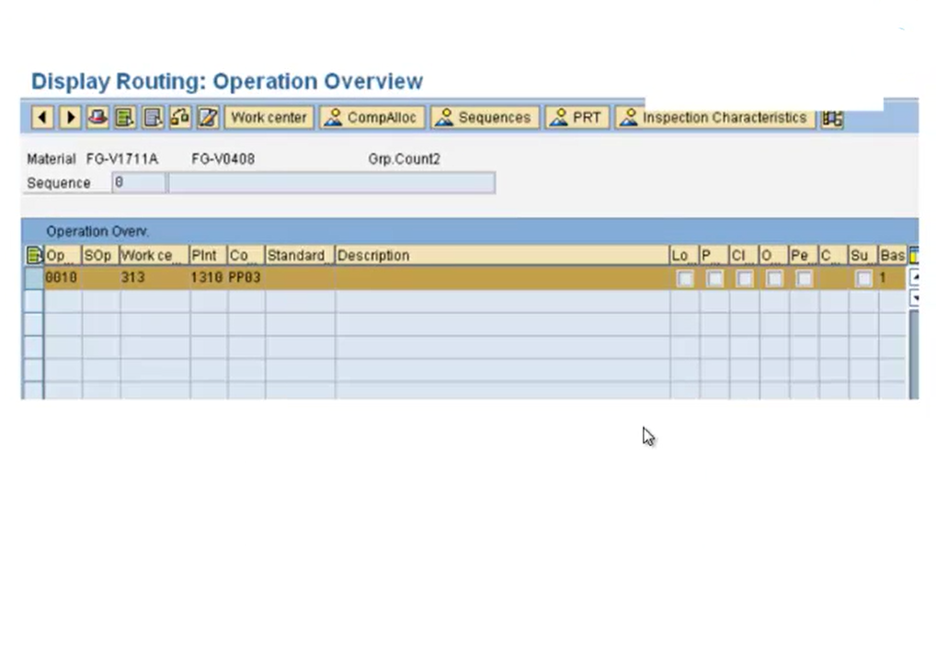Select work center cell 313
Screen dimensions: 936x664
click(x=154, y=278)
